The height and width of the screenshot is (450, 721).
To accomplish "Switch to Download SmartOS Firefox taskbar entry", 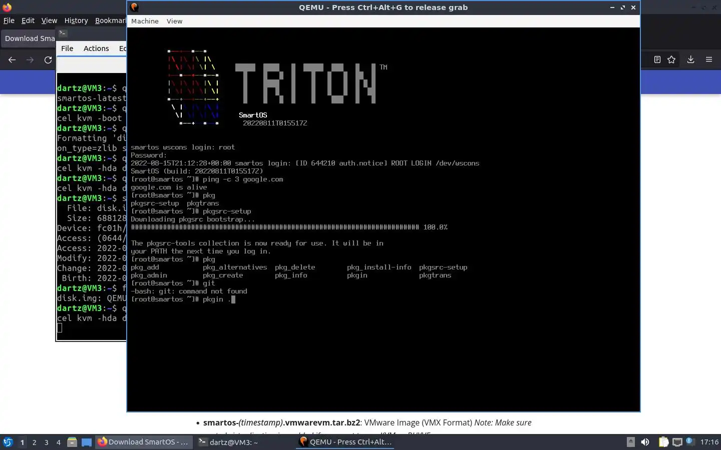I will (x=144, y=442).
